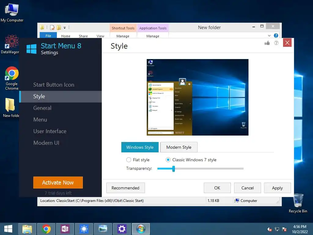The height and width of the screenshot is (235, 313).
Task: Click the Windows 7 orb taskbar icon
Action: pyautogui.click(x=141, y=229)
